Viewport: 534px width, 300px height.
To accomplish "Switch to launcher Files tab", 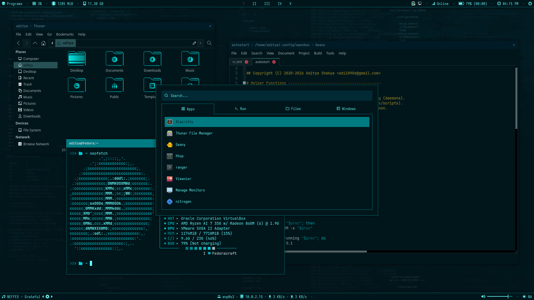I will 293,109.
